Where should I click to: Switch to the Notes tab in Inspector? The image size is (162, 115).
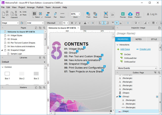pyautogui.click(x=138, y=39)
